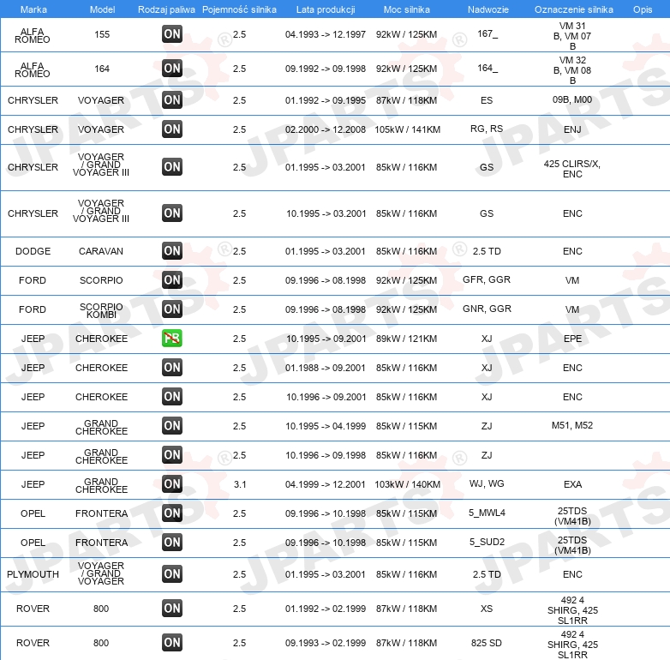This screenshot has width=670, height=660.
Task: Click the Moc silnika column header
Action: coord(407,9)
